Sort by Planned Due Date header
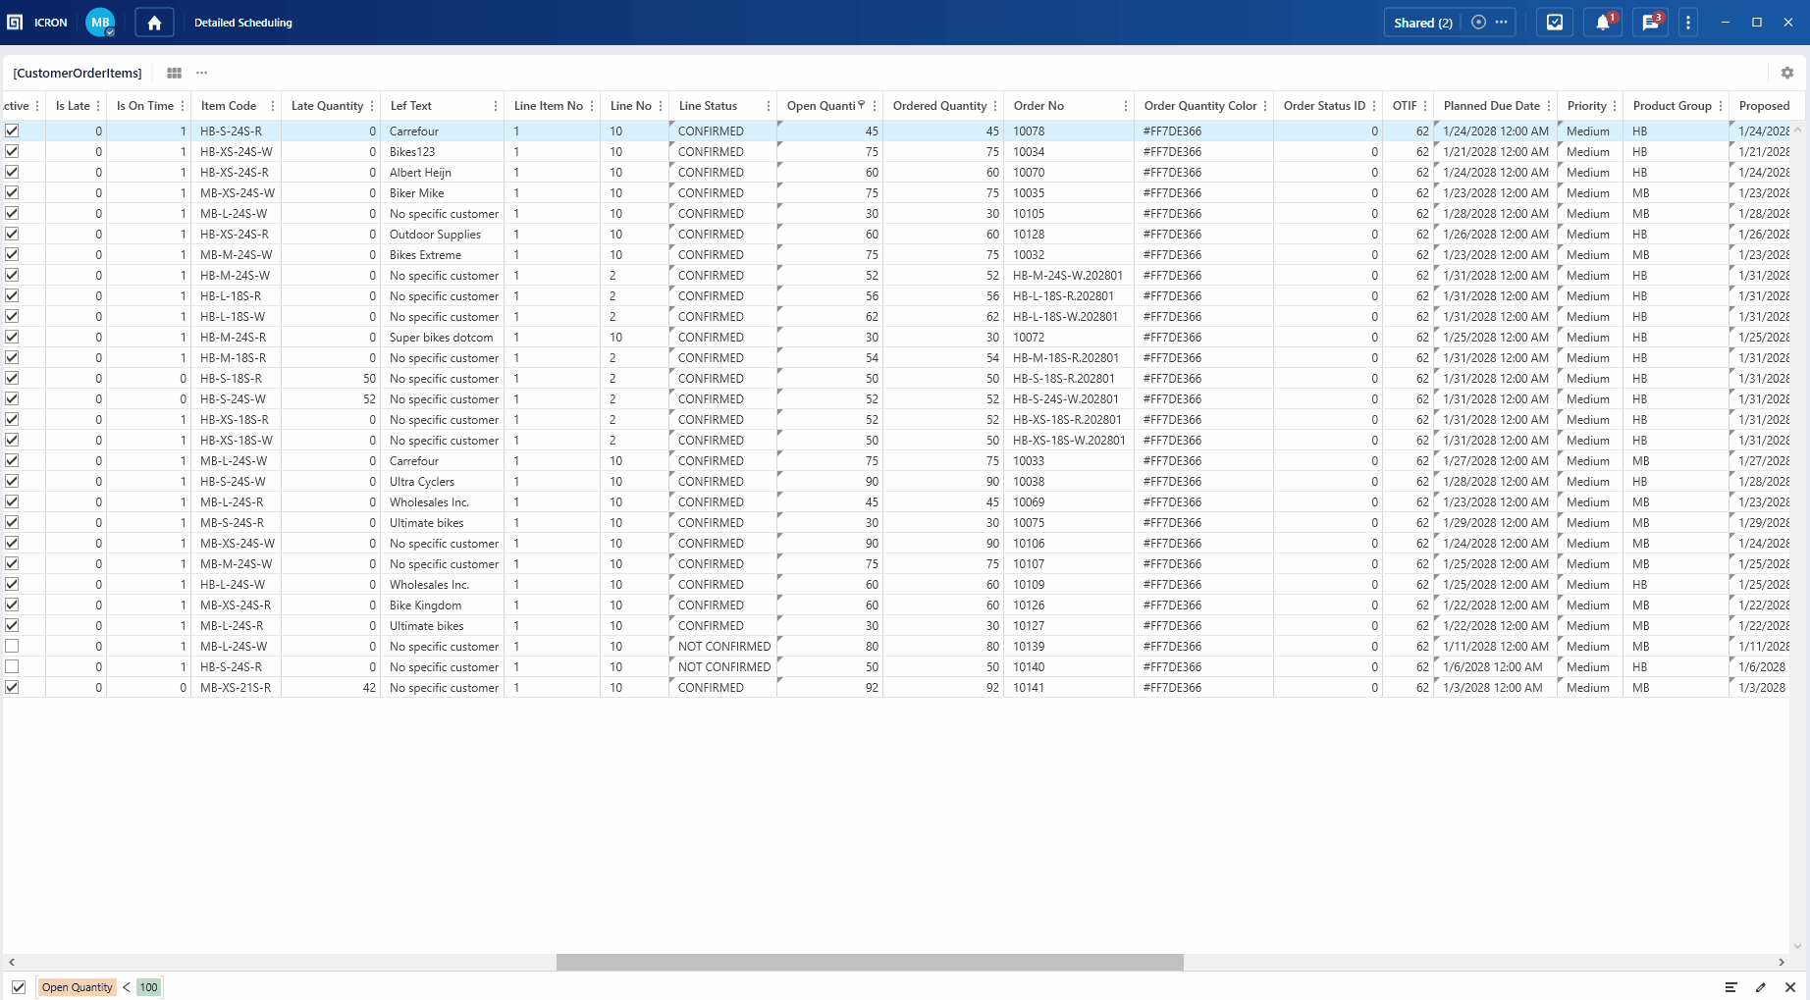Screen dimensions: 1810x1000 [1492, 106]
